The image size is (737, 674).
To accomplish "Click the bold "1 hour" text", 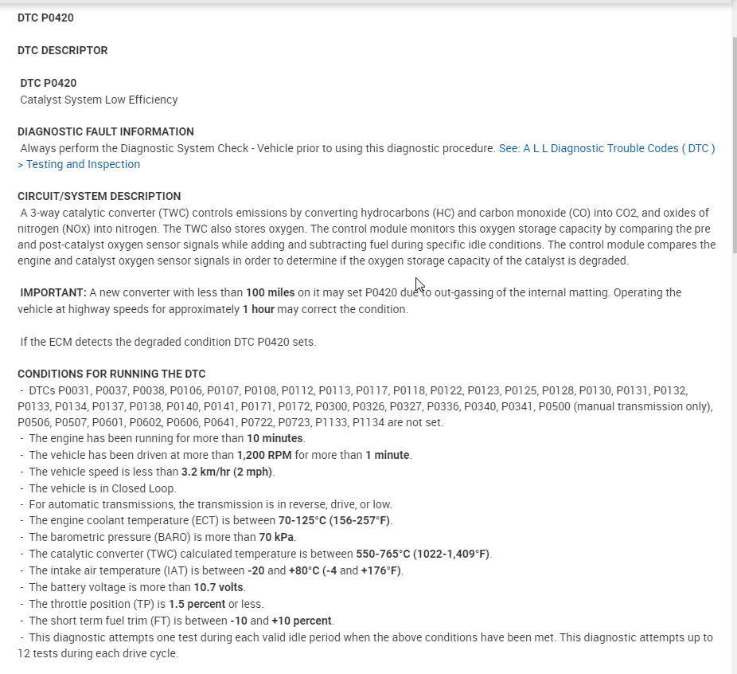I will click(x=259, y=309).
